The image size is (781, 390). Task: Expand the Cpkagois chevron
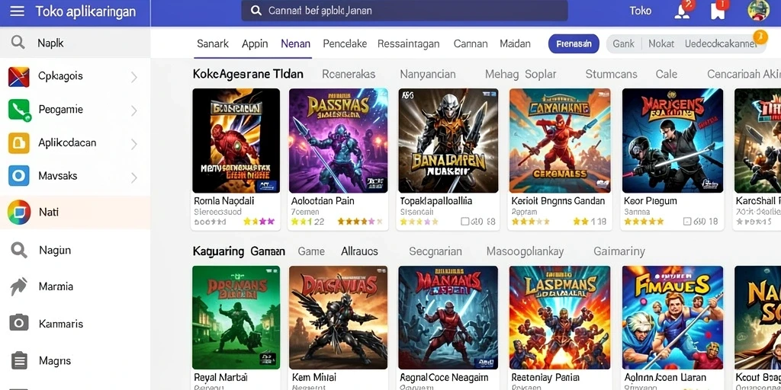(134, 77)
